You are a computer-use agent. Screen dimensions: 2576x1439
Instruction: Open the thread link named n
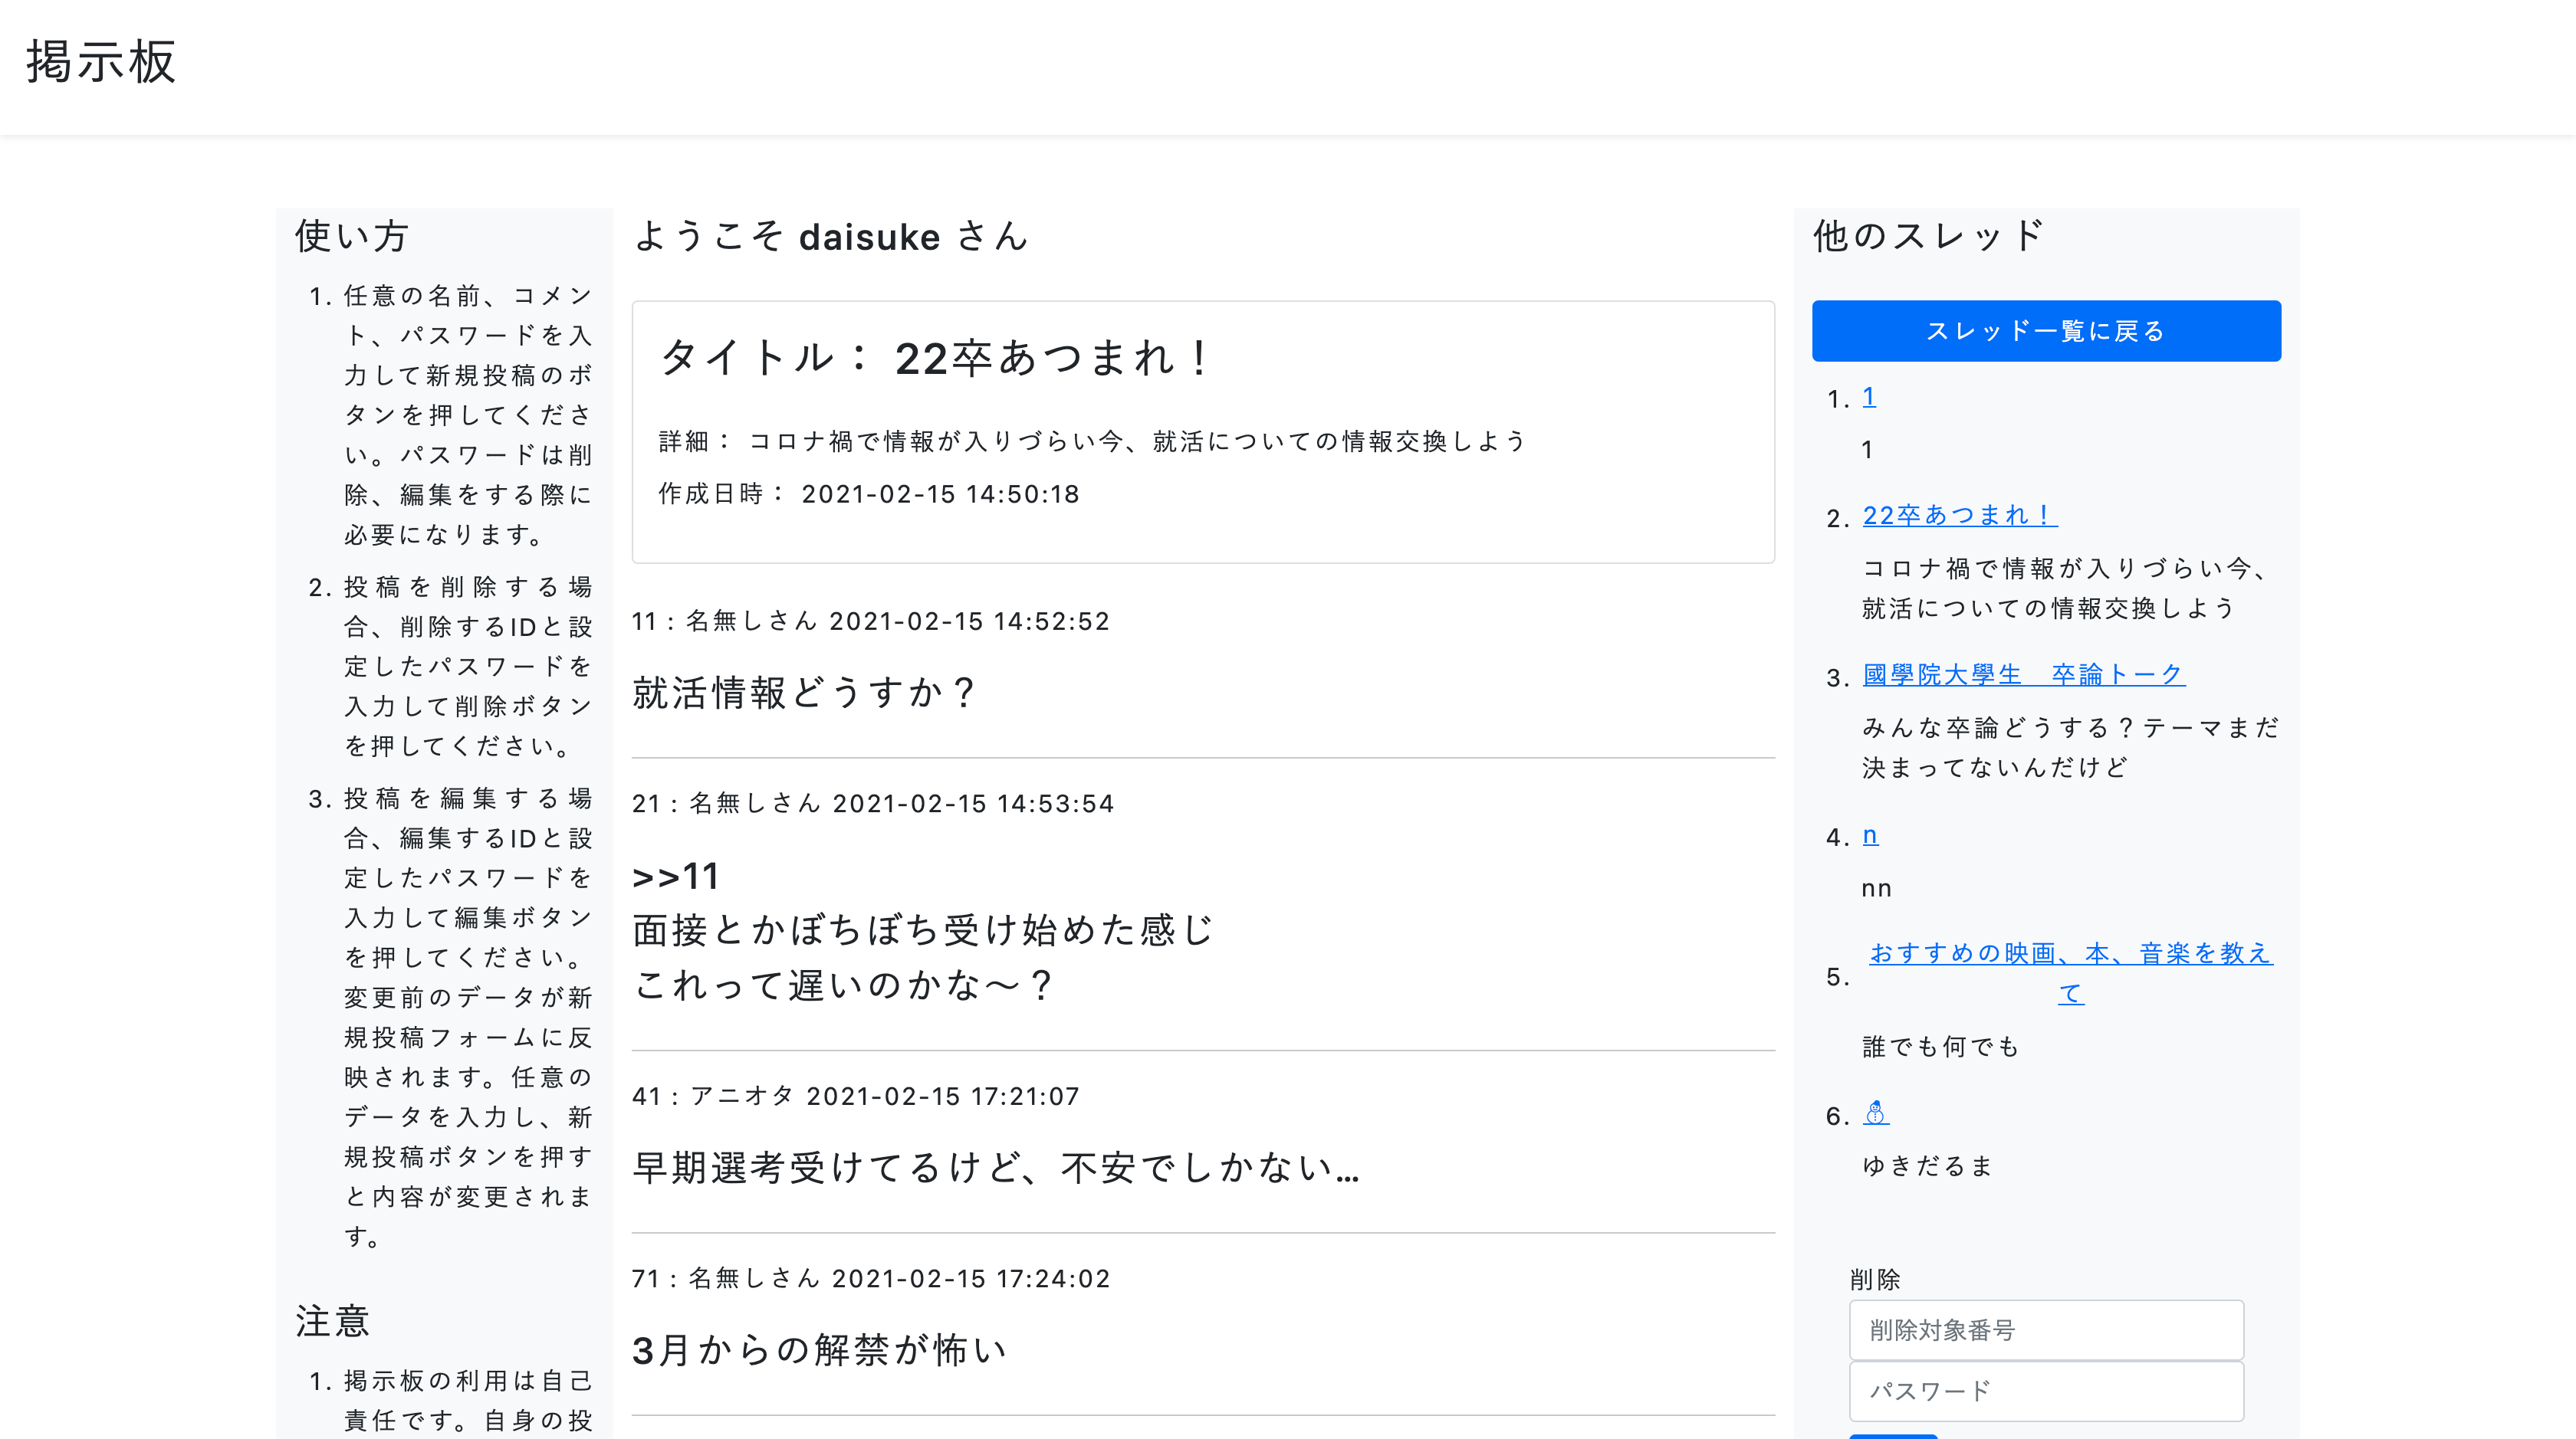tap(1869, 834)
